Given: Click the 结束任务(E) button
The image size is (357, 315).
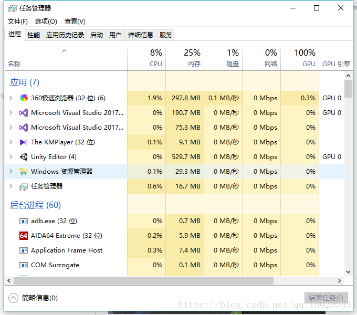Looking at the screenshot, I should [x=326, y=298].
